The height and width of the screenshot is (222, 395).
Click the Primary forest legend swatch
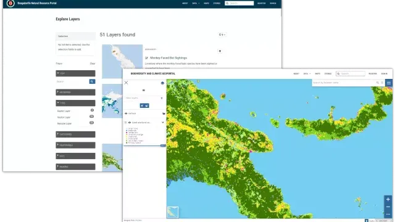point(127,142)
